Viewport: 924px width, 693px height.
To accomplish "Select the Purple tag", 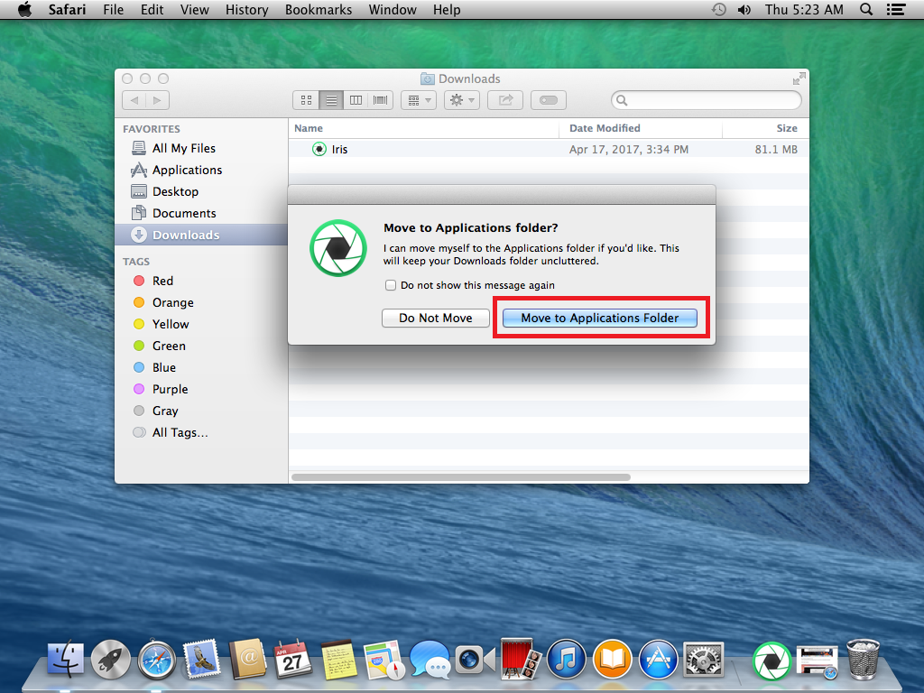I will coord(201,390).
